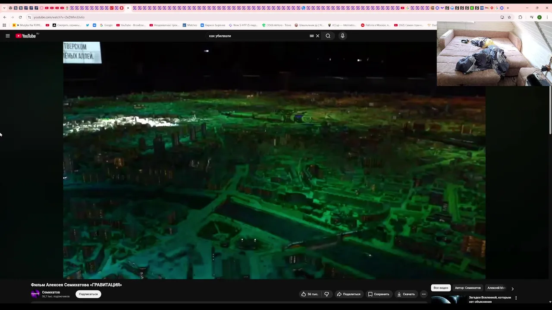Open the (562) Самая стран... bookmark

point(408,25)
